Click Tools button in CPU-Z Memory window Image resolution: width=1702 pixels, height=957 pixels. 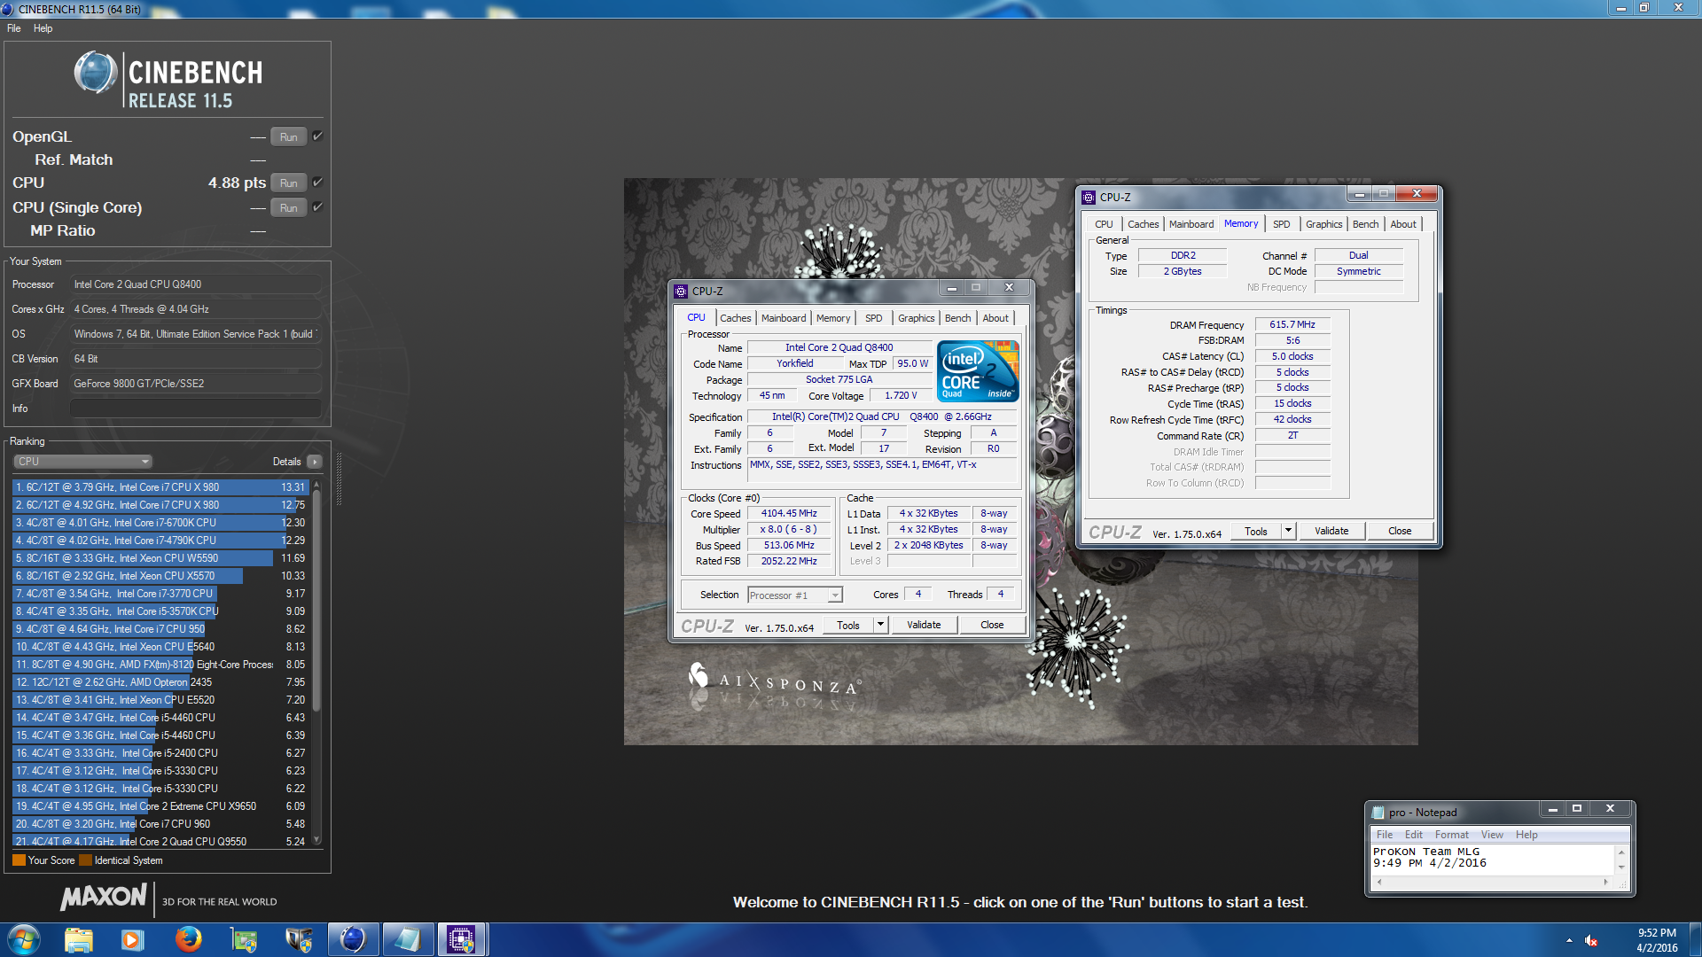pos(1256,531)
